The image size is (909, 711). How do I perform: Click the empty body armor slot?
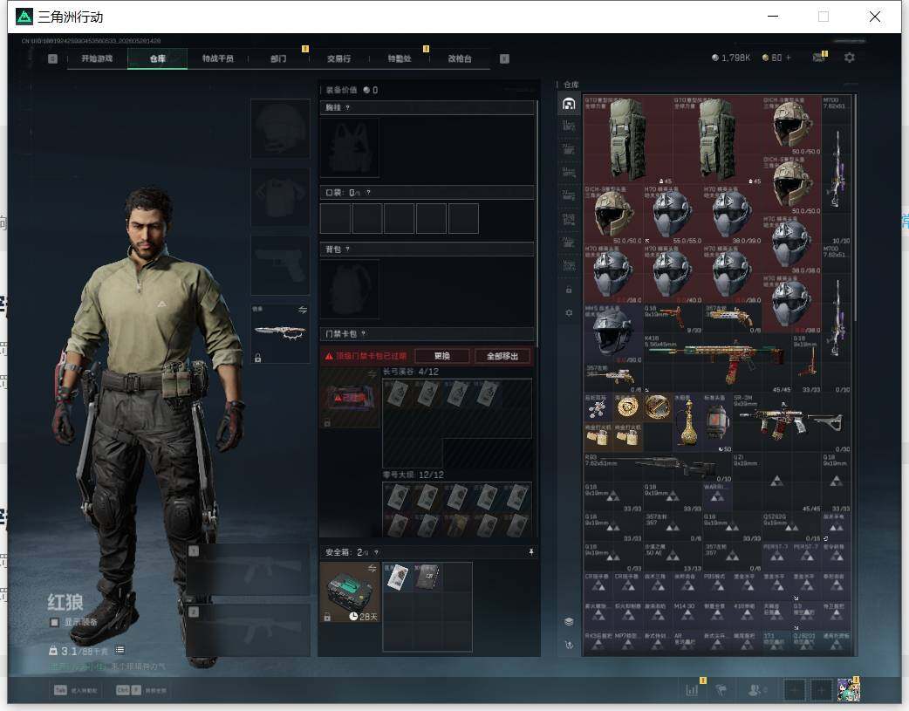tap(280, 198)
